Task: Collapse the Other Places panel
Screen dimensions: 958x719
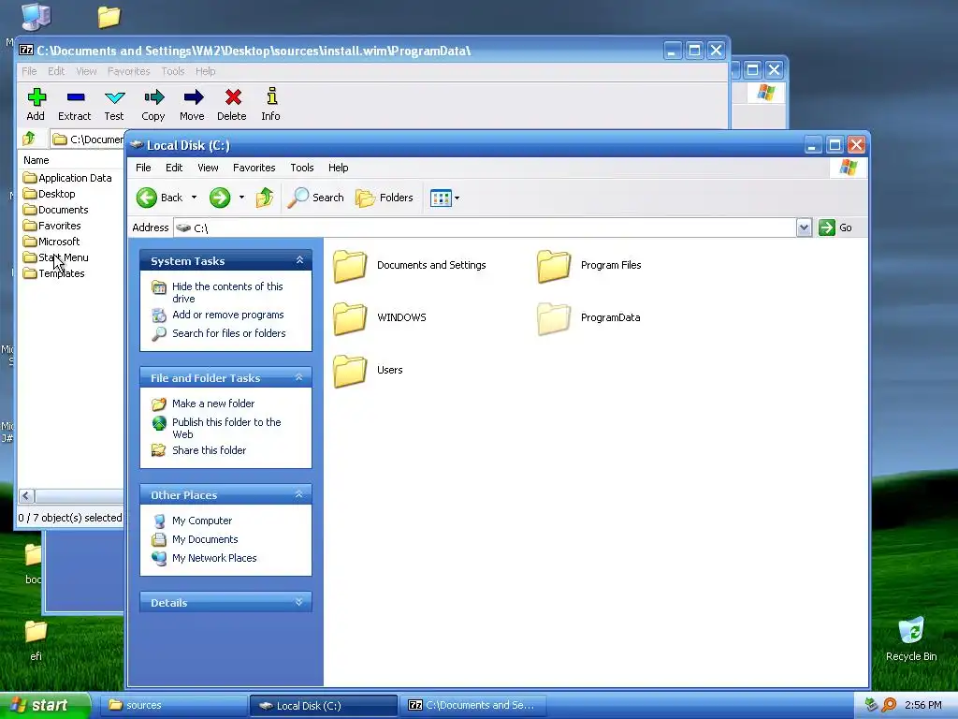Action: click(x=299, y=494)
